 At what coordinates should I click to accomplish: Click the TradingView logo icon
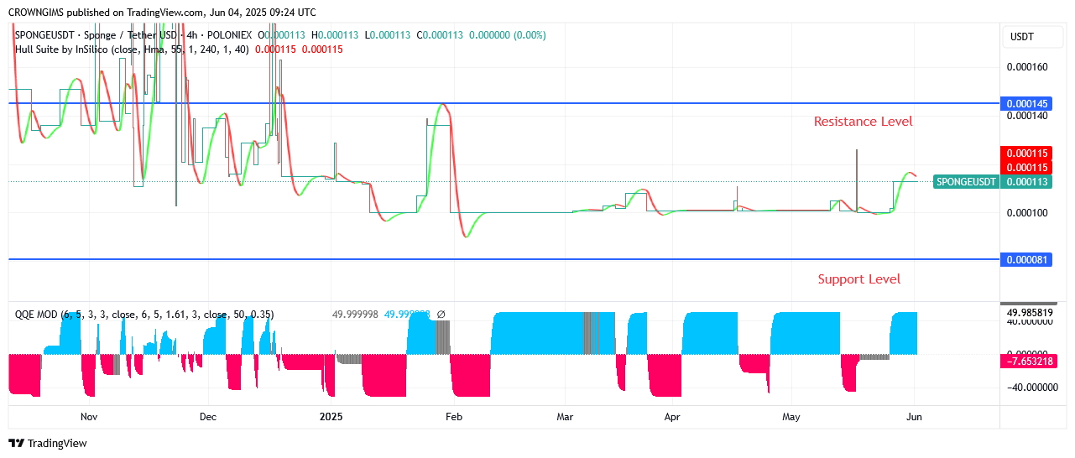click(16, 443)
